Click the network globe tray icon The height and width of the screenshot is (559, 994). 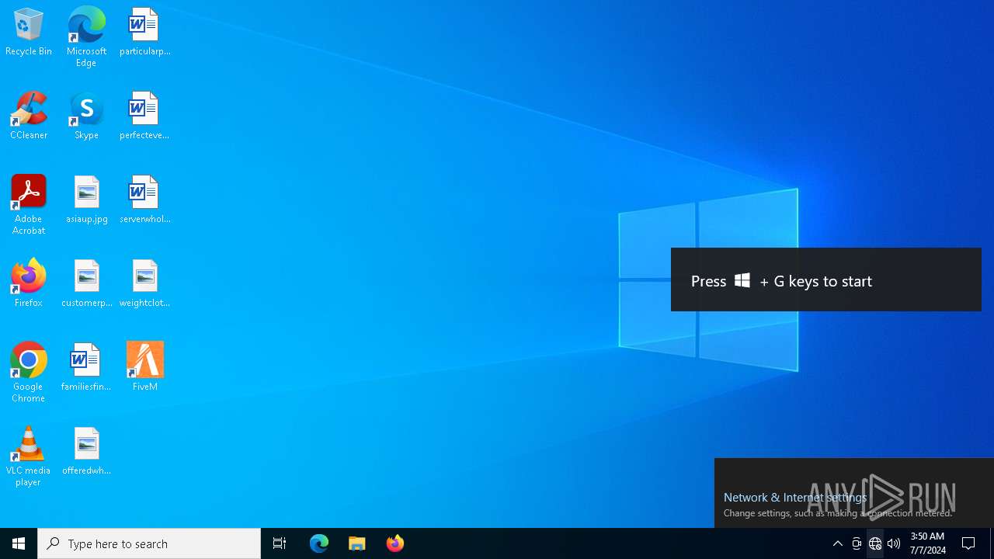tap(875, 543)
